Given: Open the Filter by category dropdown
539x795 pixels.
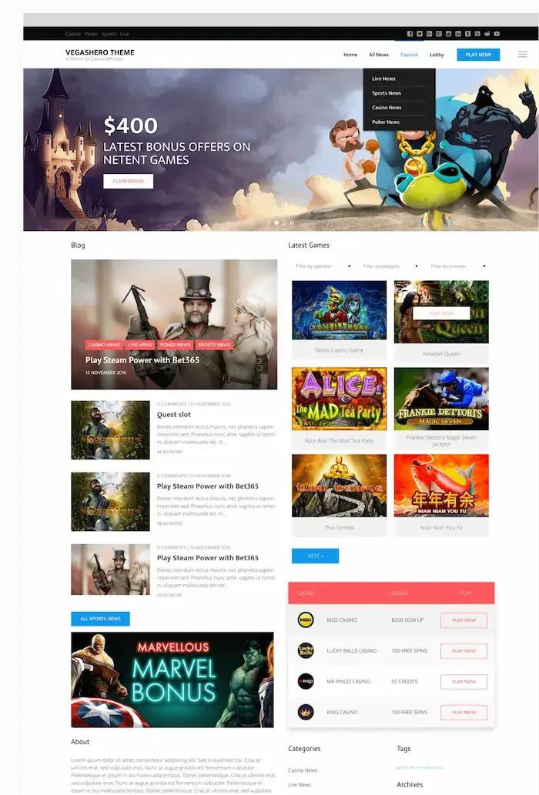Looking at the screenshot, I should (x=390, y=266).
